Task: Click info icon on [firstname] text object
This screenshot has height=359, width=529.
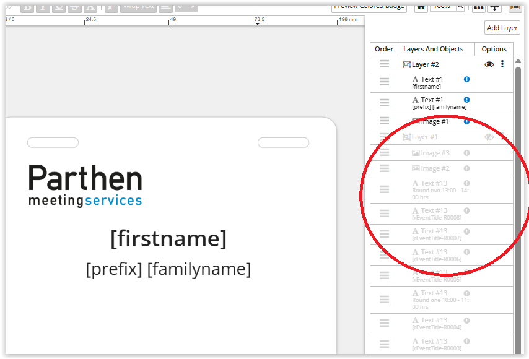Action: click(466, 79)
